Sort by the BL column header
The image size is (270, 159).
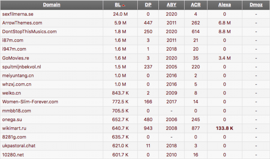click(x=118, y=5)
